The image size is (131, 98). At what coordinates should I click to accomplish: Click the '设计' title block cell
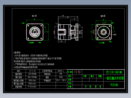click(x=70, y=76)
